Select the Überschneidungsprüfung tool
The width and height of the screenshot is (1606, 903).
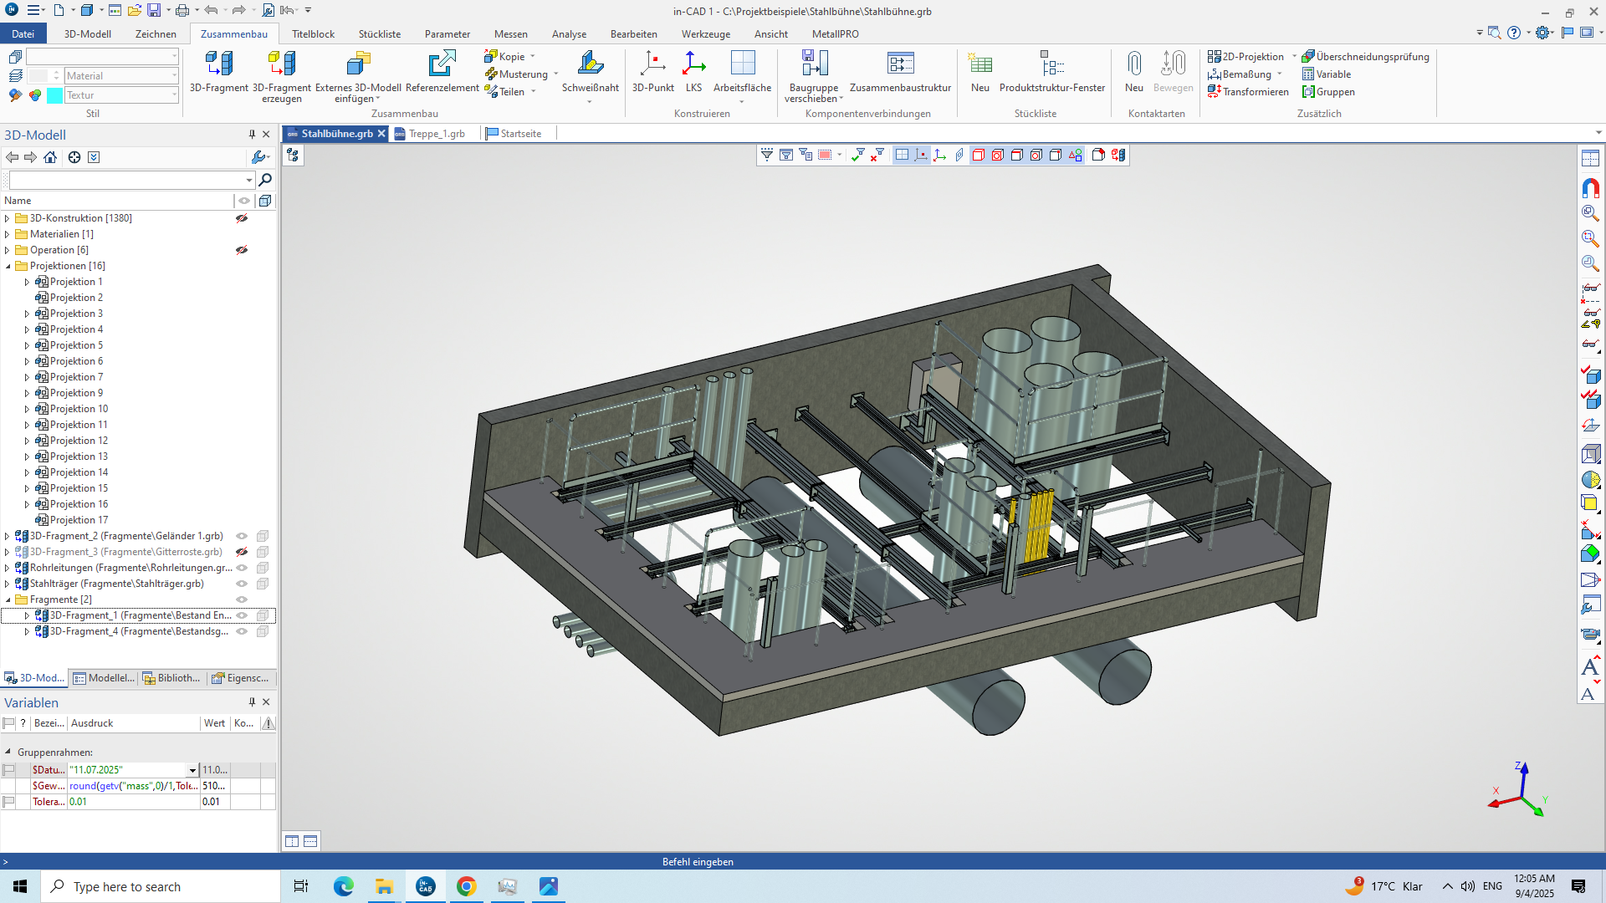(1367, 56)
